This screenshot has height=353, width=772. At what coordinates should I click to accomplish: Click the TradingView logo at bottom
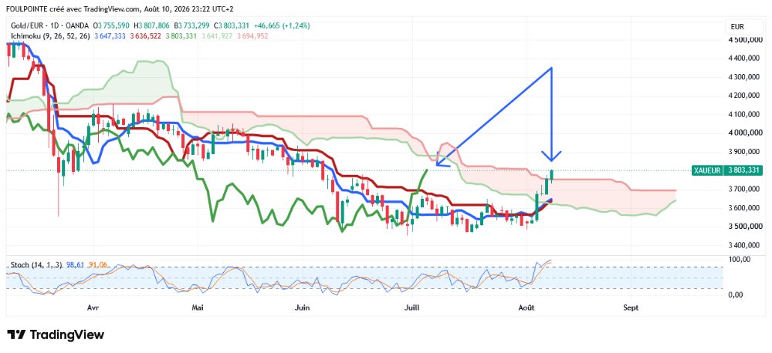pos(56,335)
